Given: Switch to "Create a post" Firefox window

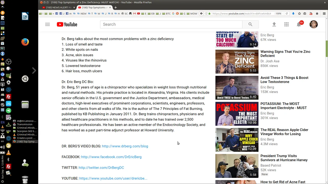Looking at the screenshot, I should (x=25, y=138).
